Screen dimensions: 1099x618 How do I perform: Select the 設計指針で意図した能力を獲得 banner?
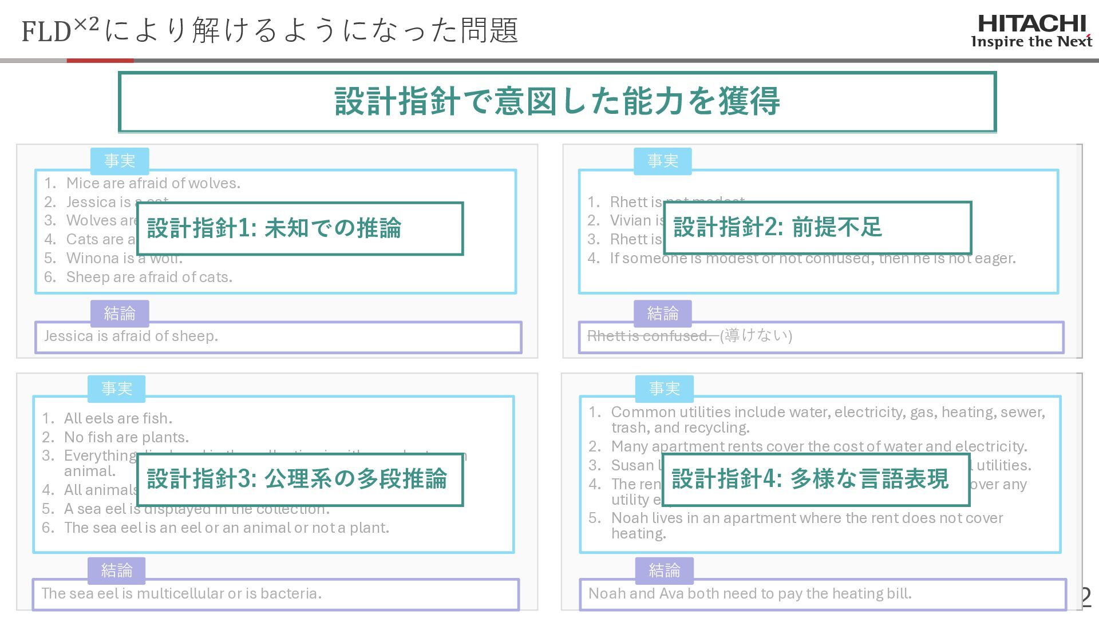(x=557, y=102)
